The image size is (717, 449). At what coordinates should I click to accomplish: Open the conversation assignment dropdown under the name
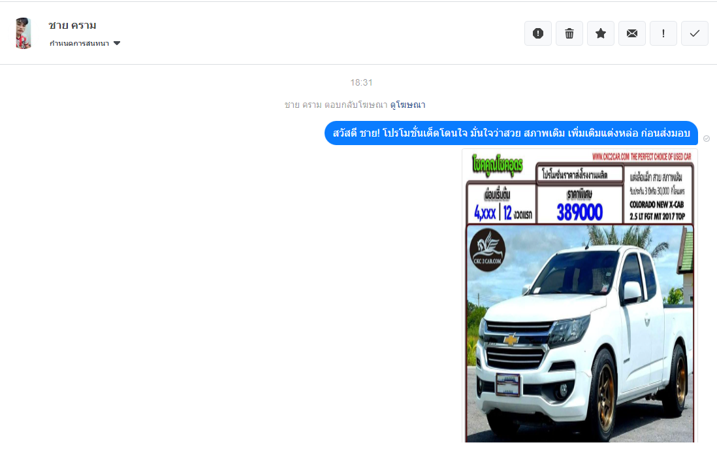85,44
